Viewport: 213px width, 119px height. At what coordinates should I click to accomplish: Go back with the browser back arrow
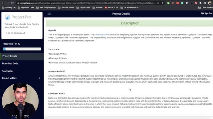[3, 3]
